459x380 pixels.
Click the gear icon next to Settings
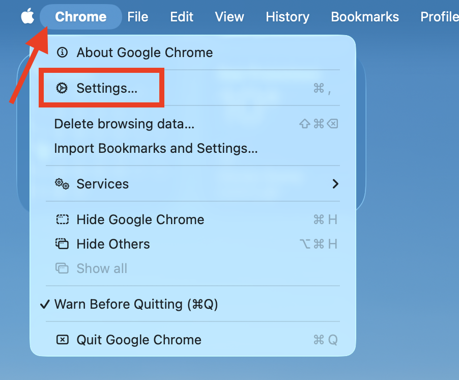click(62, 88)
